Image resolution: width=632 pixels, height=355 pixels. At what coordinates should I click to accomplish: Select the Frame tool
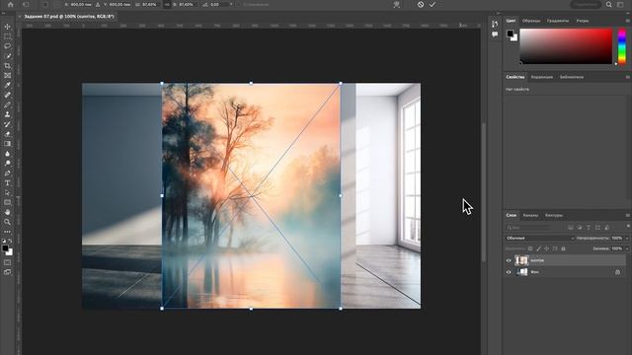point(7,75)
